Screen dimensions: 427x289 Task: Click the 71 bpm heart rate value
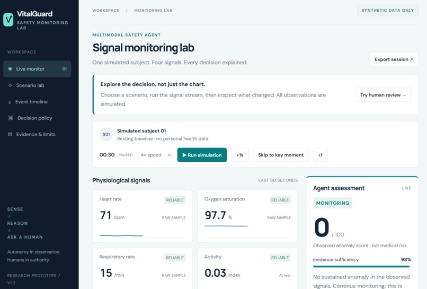point(112,216)
